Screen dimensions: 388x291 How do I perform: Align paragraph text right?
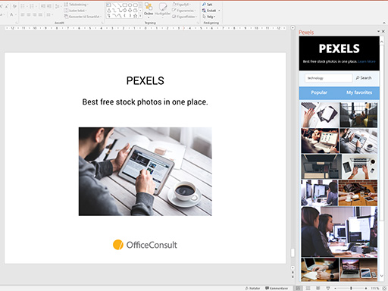tap(35, 15)
